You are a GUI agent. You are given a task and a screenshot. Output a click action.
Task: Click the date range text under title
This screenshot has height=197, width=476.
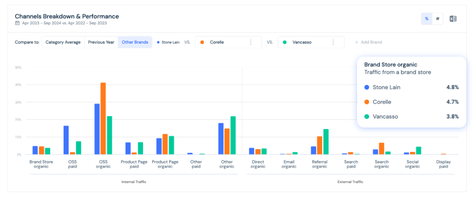pyautogui.click(x=64, y=23)
